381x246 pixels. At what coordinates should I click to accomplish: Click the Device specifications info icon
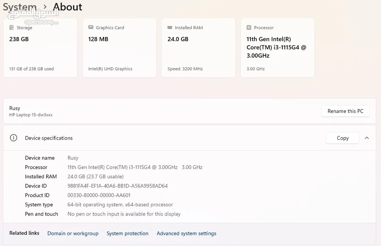click(x=14, y=138)
